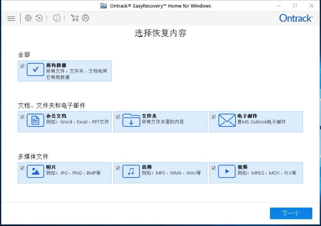The image size is (321, 226).
Task: Close the EasyRecovery window
Action: click(311, 6)
